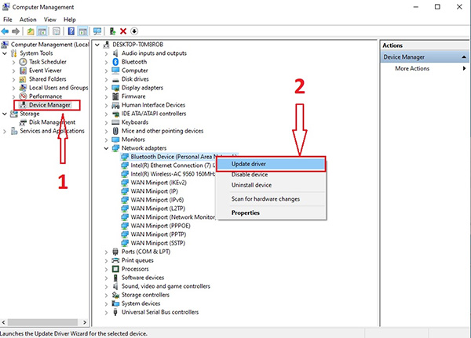
Task: Collapse the System Tools tree node
Action: click(5, 53)
